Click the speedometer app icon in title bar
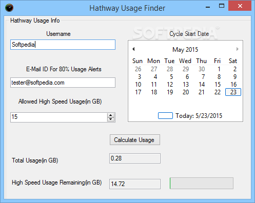The width and height of the screenshot is (255, 203). point(9,8)
